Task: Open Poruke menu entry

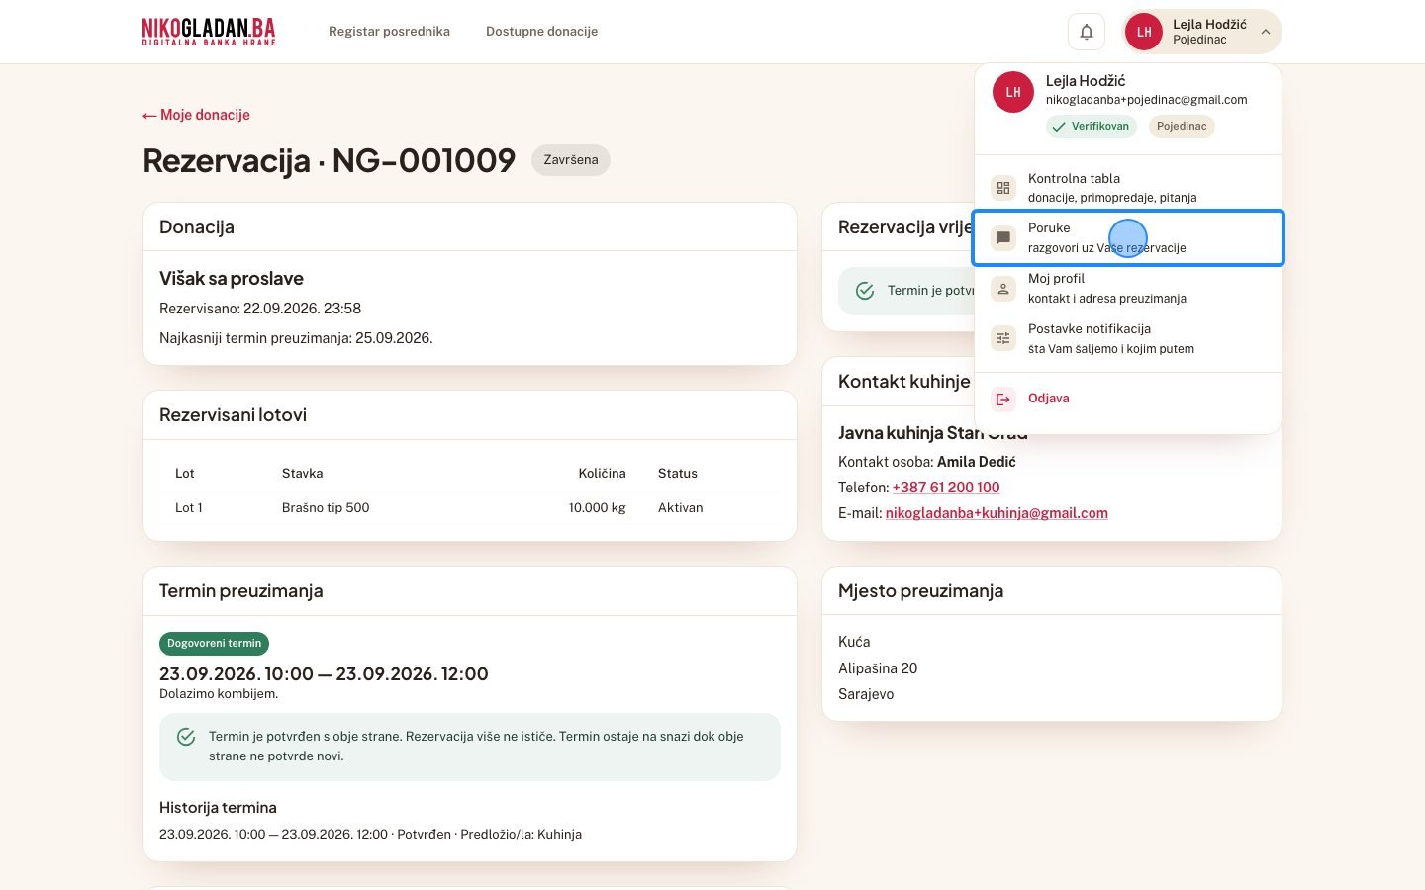Action: (1128, 237)
